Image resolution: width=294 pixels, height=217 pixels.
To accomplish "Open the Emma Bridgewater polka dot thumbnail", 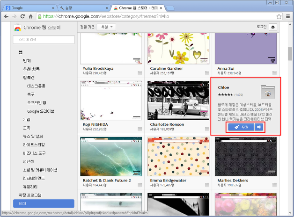I will click(178, 157).
